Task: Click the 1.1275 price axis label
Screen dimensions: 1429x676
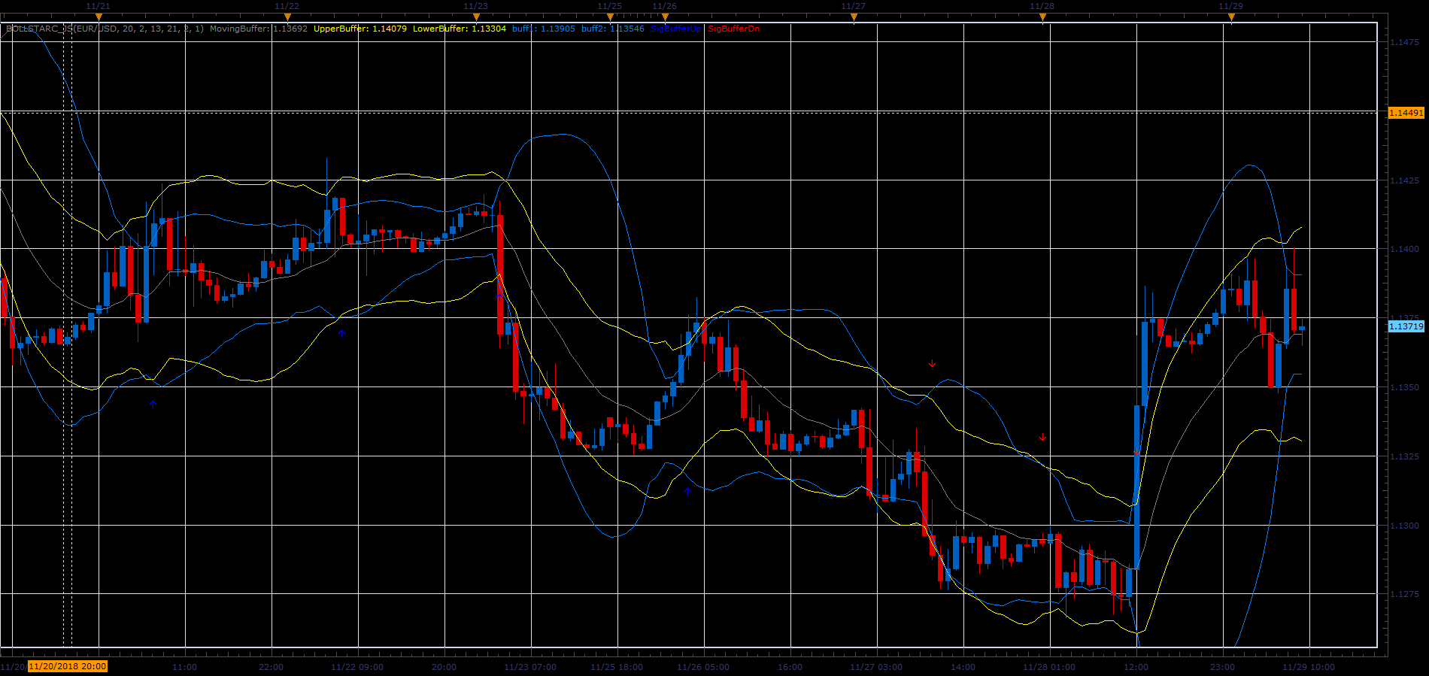Action: tap(1404, 594)
